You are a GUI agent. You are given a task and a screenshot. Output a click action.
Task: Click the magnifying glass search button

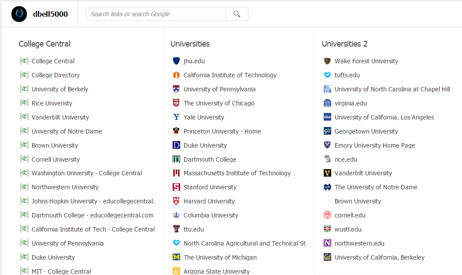tap(237, 14)
